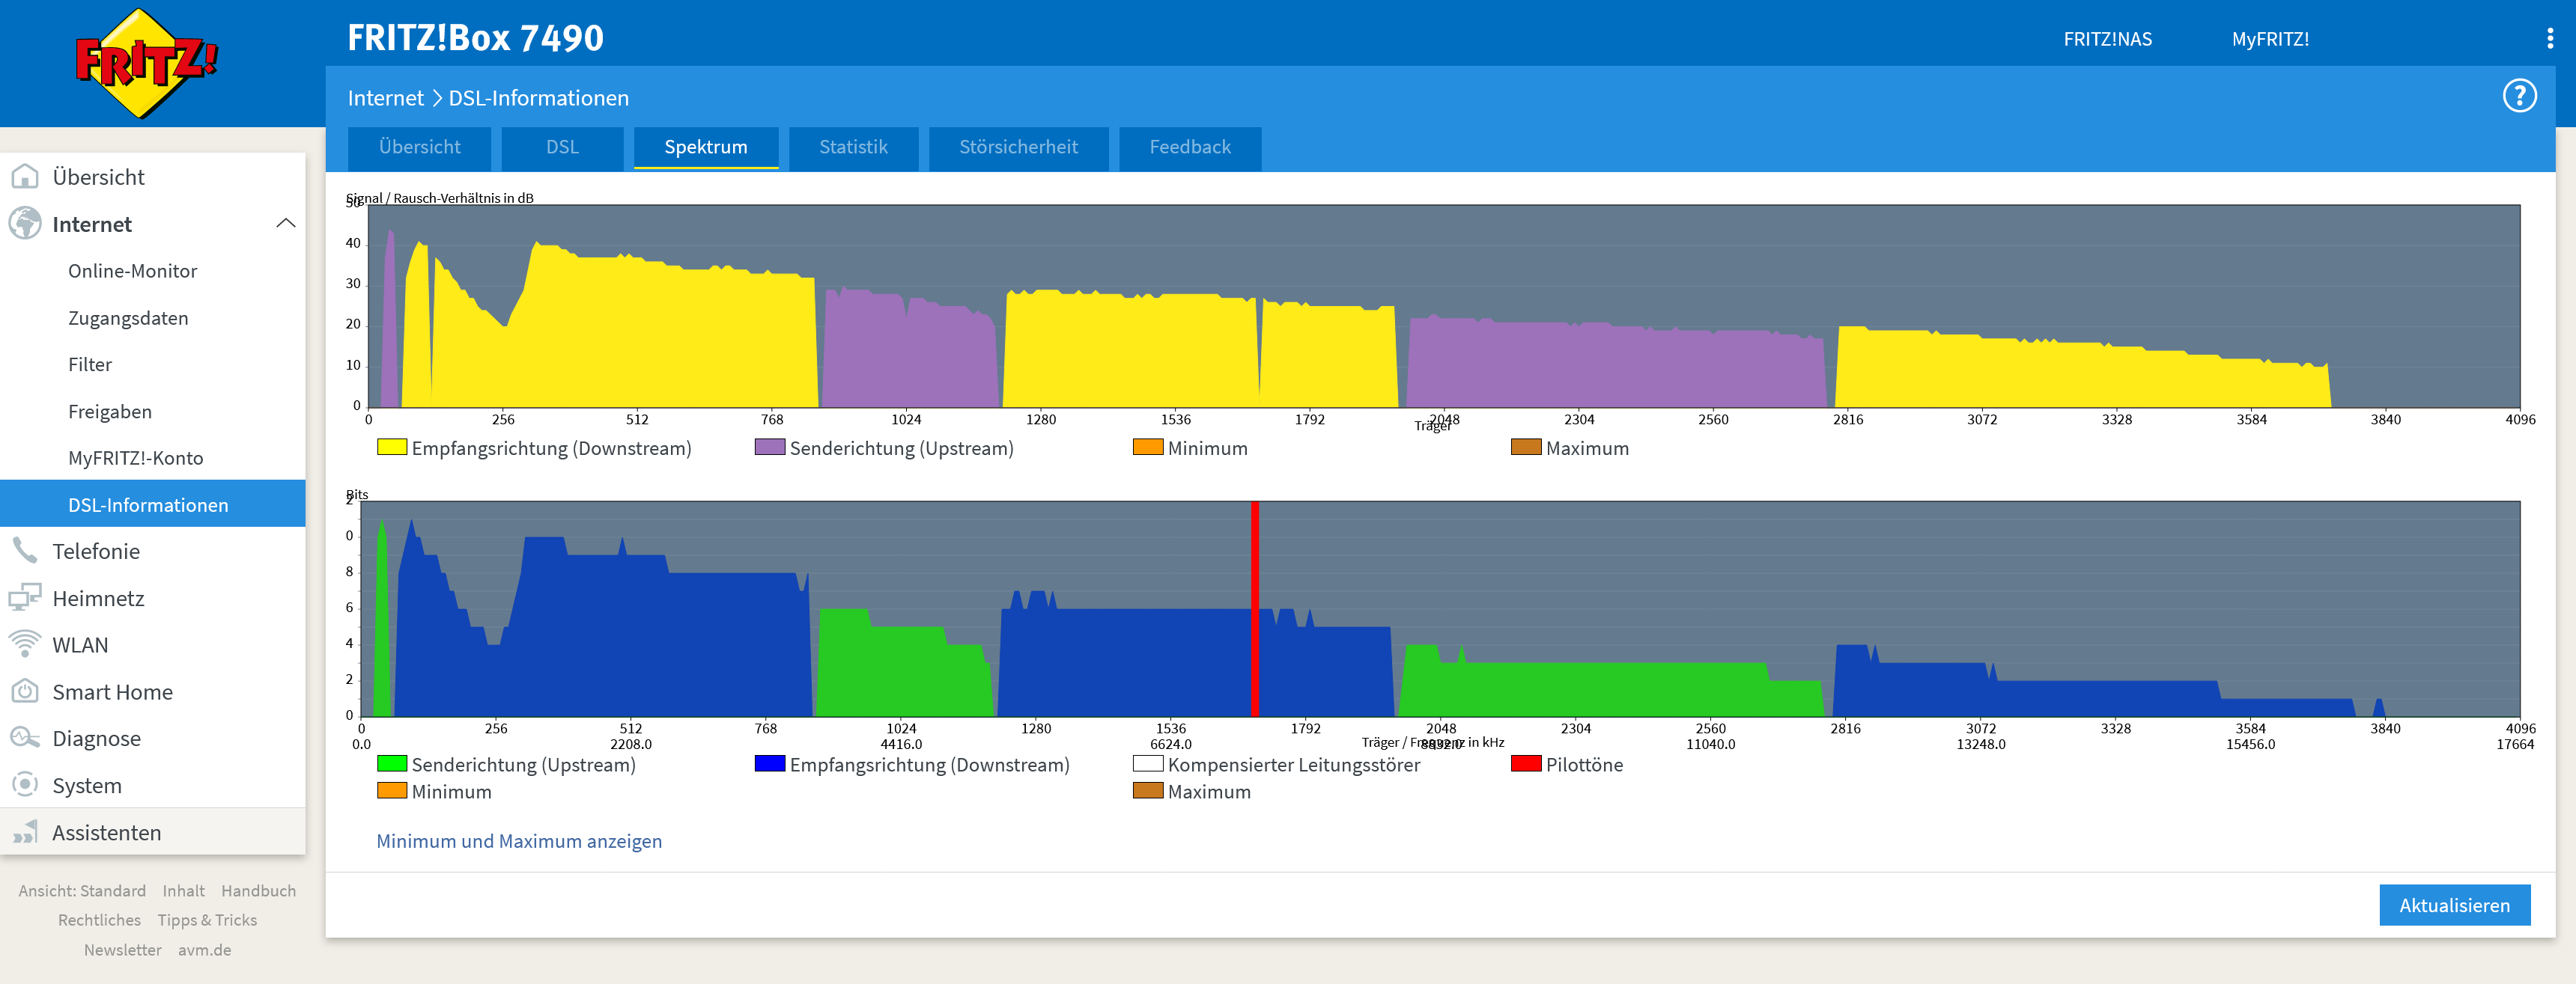Click the Aktualisieren button

[x=2454, y=905]
